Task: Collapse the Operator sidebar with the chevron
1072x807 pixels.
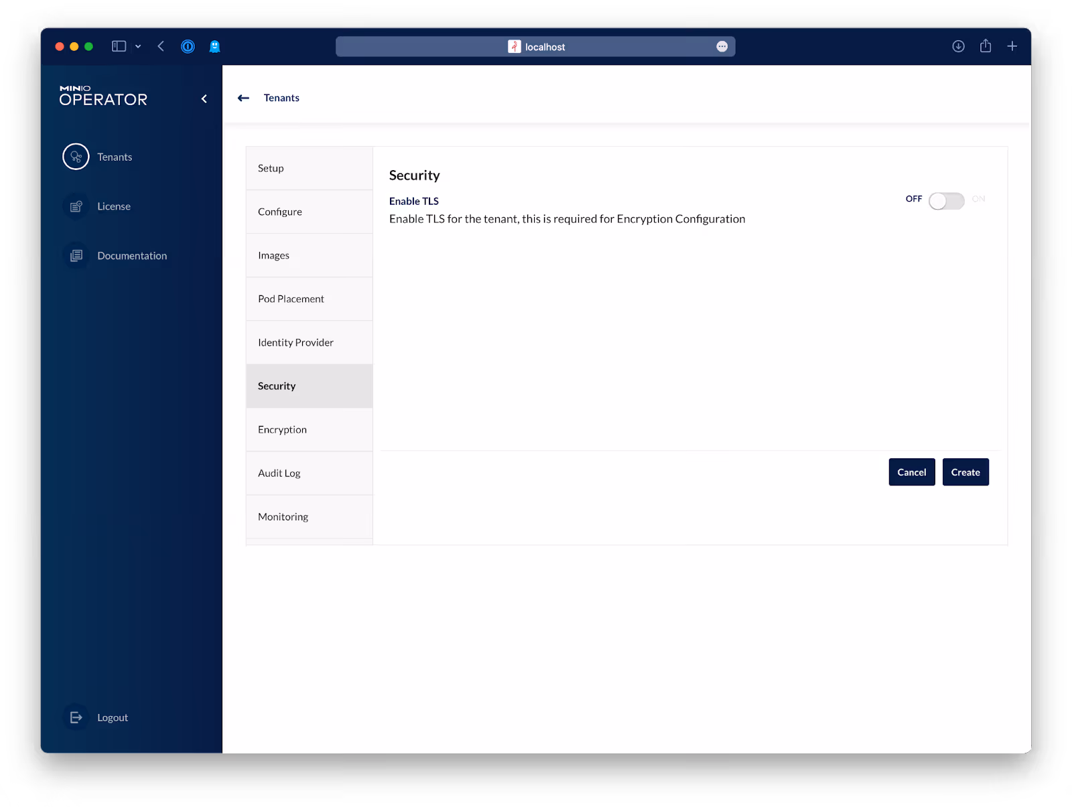Action: (x=204, y=98)
